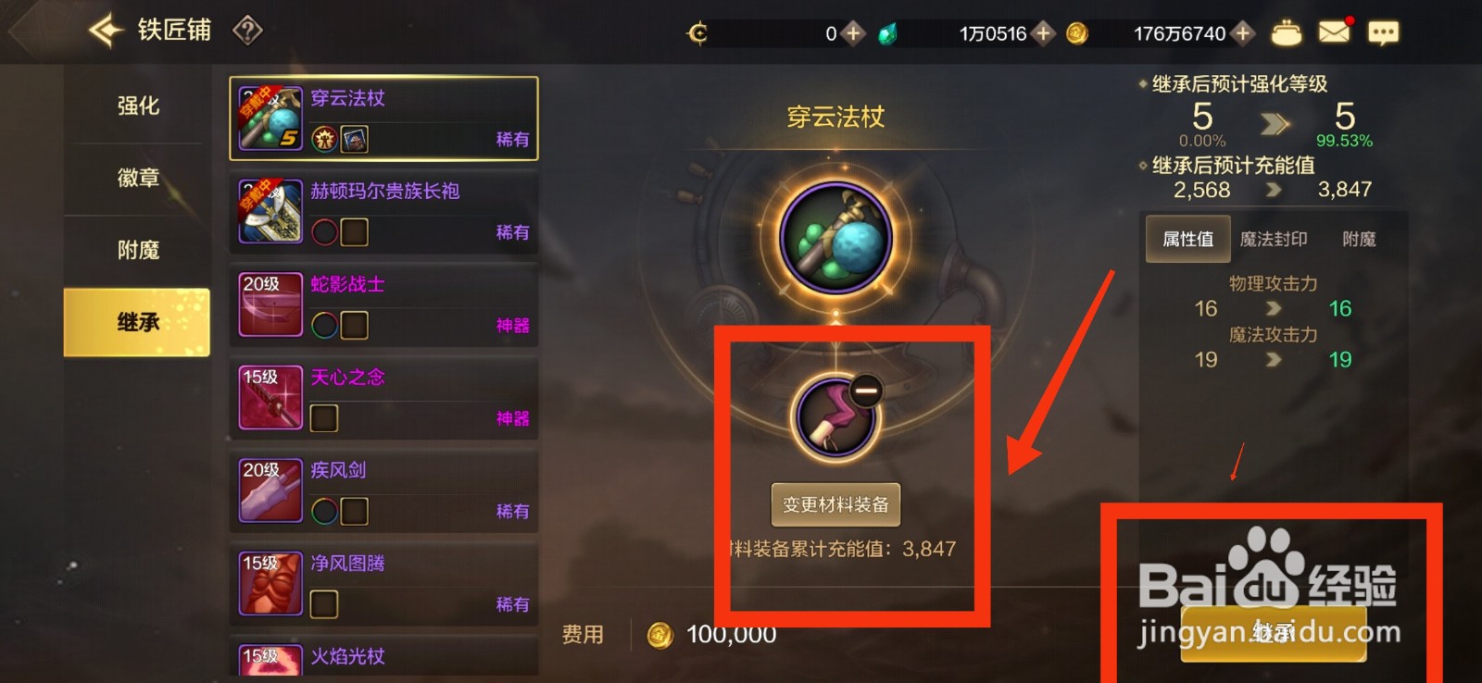Pick the 疾风剑 list entry
Viewport: 1482px width, 683px height.
[383, 491]
